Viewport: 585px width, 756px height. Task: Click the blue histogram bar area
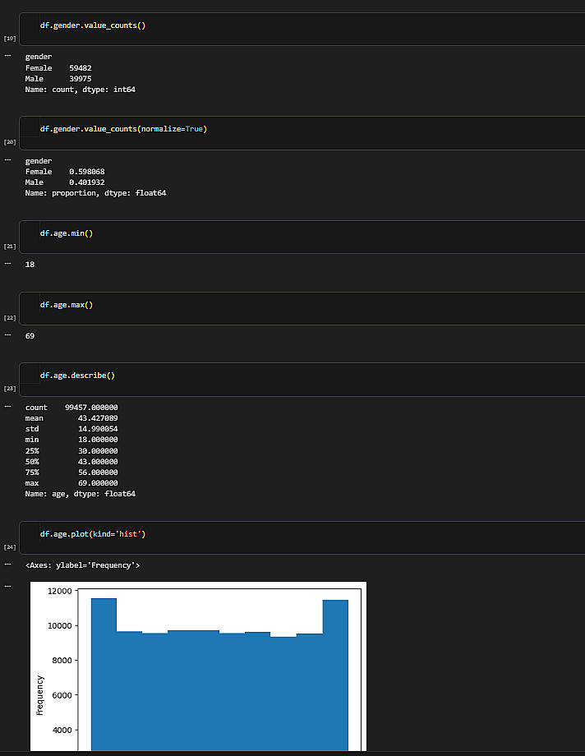coord(219,689)
